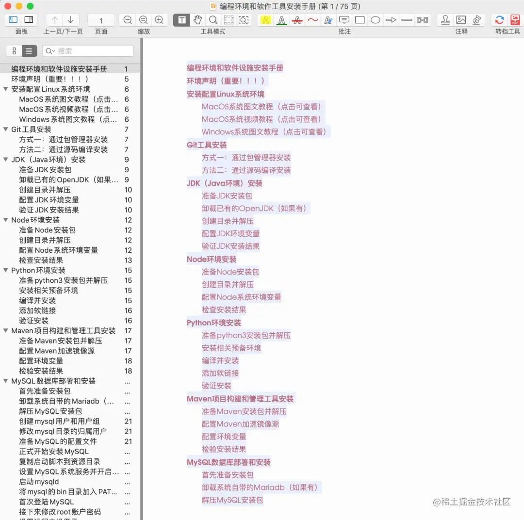Select 方式一：通过包管理器安装 in sidebar outline
The image size is (524, 520).
(x=69, y=139)
